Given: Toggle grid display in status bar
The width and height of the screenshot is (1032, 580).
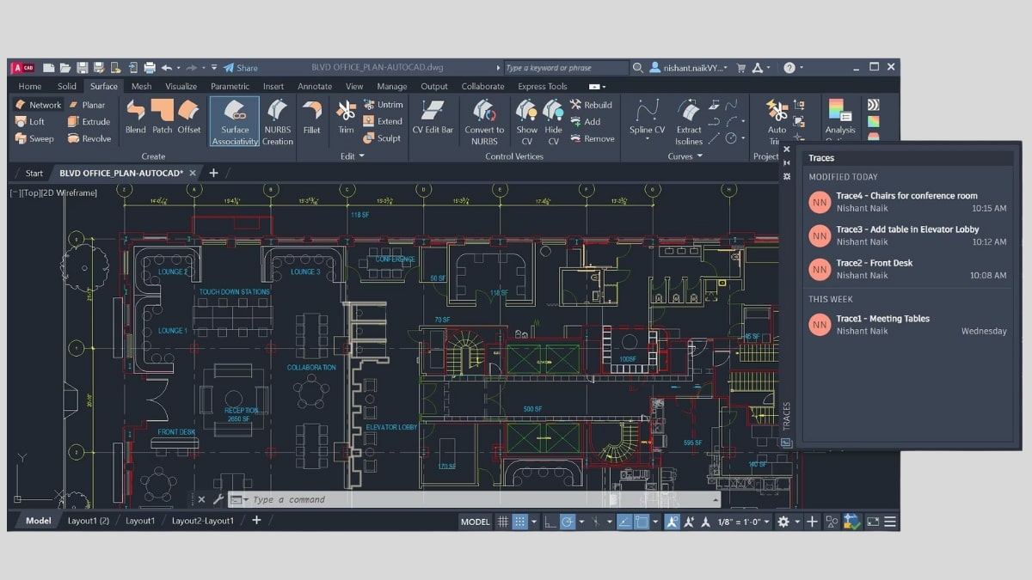Looking at the screenshot, I should (x=502, y=522).
